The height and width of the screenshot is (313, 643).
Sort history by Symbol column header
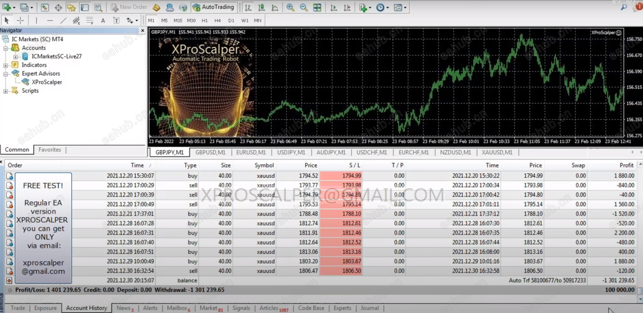(x=264, y=165)
